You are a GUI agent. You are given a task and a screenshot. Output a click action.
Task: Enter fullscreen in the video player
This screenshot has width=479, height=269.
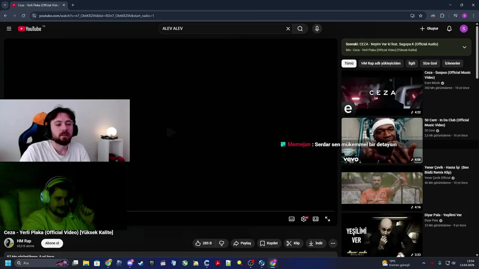327,219
